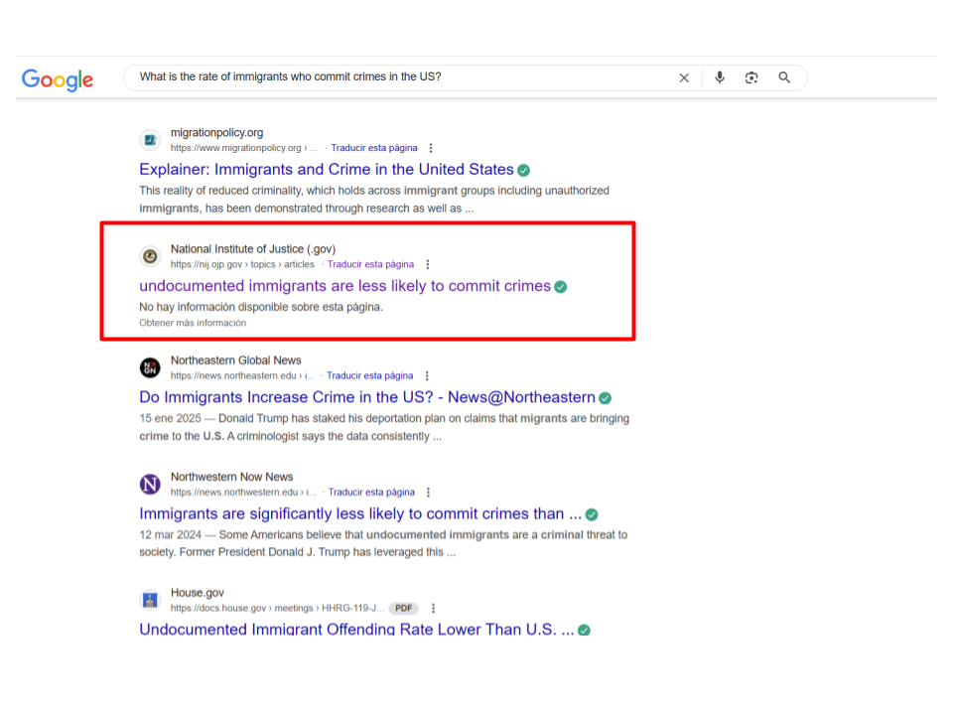This screenshot has width=953, height=715.
Task: Open Google Lens image search icon
Action: pyautogui.click(x=751, y=77)
